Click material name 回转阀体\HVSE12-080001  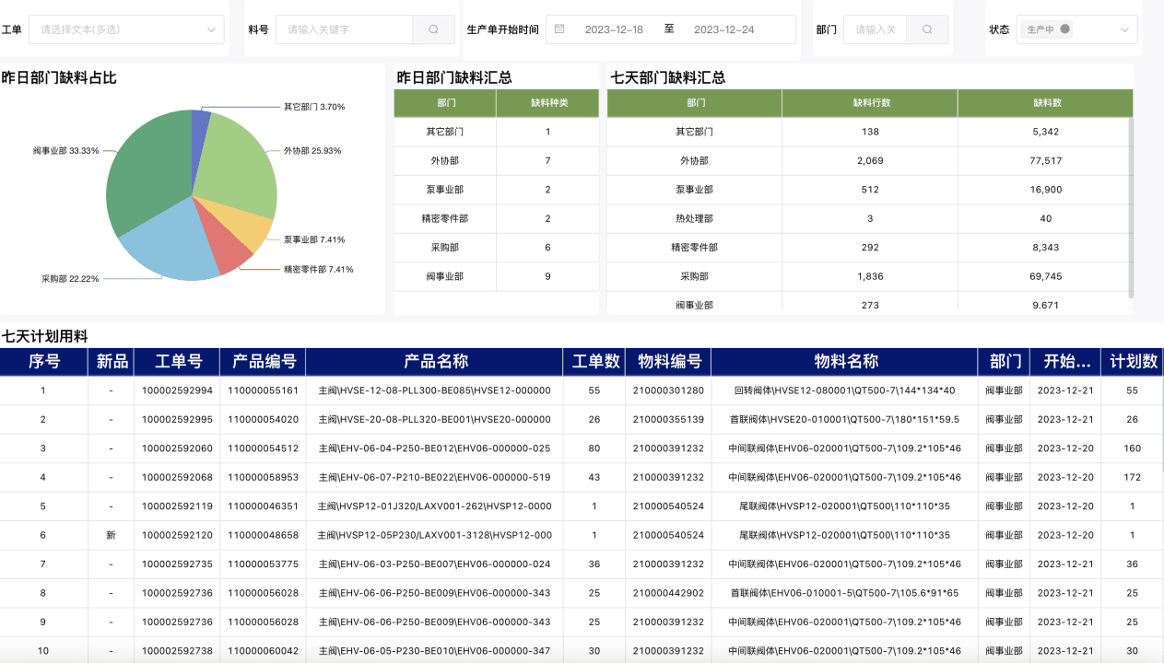click(x=844, y=390)
